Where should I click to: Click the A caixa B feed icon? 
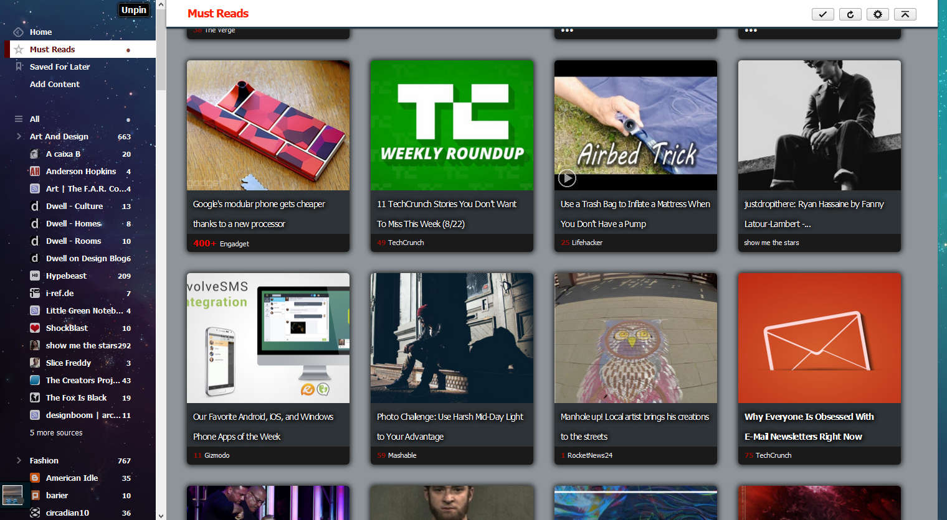click(35, 154)
